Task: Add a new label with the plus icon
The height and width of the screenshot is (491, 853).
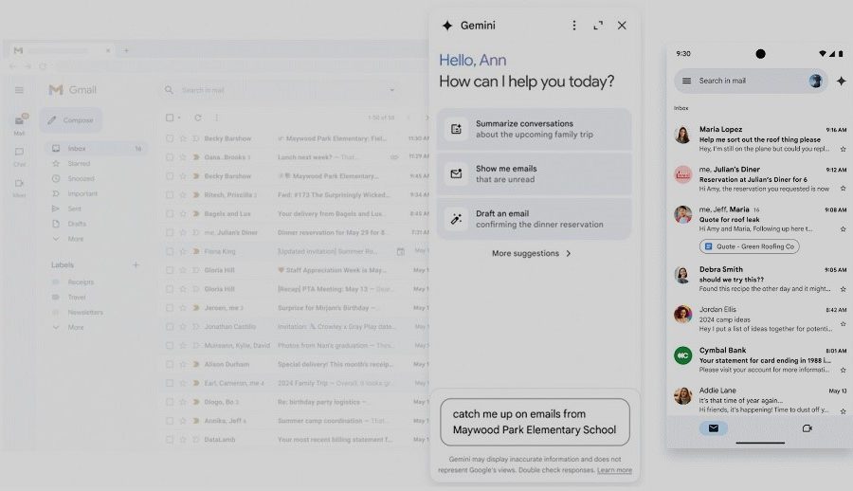Action: point(136,265)
